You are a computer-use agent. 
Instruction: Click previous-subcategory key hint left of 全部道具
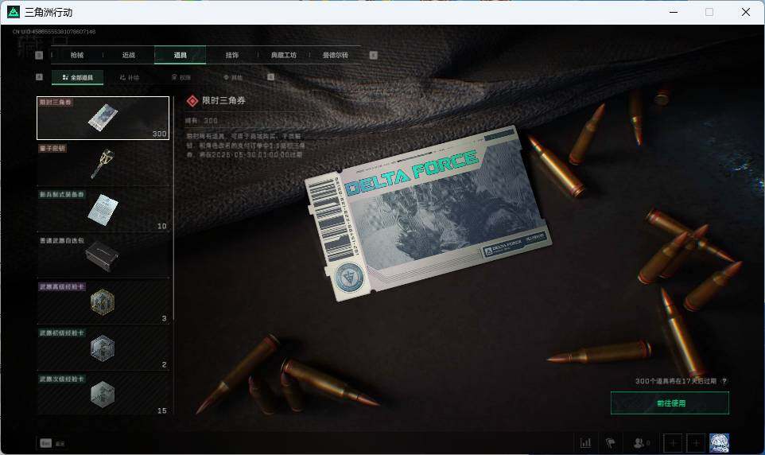40,77
